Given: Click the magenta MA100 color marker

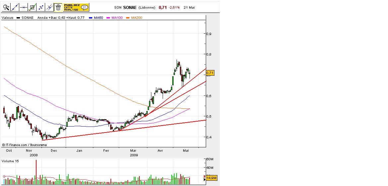Looking at the screenshot, I should pos(109,18).
